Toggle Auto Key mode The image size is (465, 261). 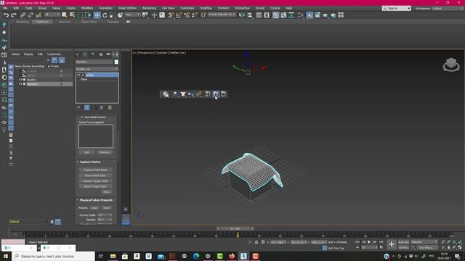[403, 242]
